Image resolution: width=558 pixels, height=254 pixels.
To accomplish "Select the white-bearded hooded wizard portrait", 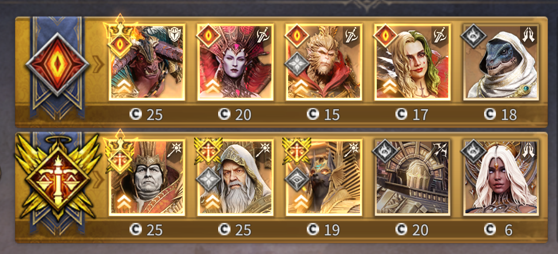I will (x=235, y=178).
